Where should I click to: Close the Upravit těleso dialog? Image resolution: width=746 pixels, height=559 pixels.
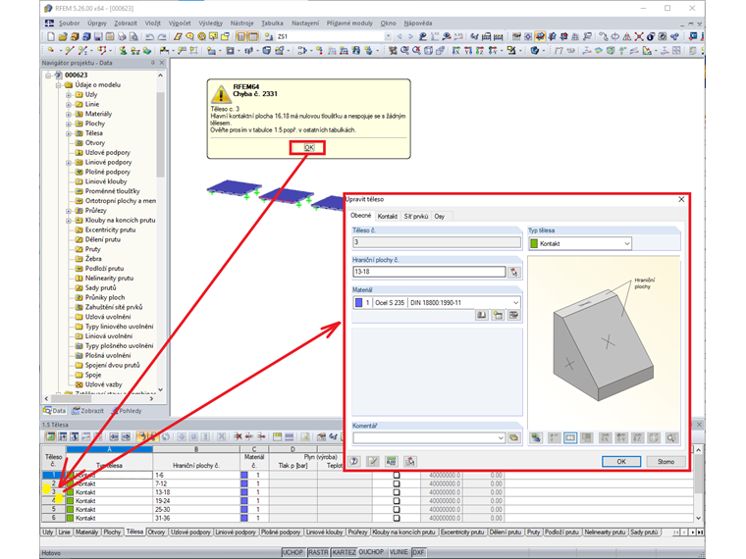point(681,200)
